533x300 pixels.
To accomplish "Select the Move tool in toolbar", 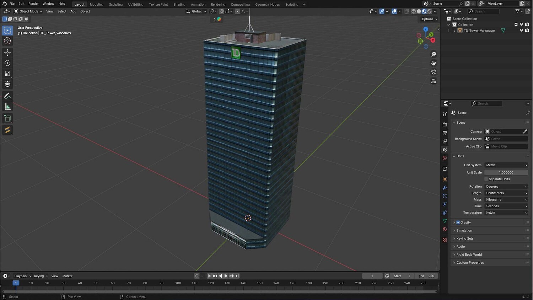I will point(7,53).
